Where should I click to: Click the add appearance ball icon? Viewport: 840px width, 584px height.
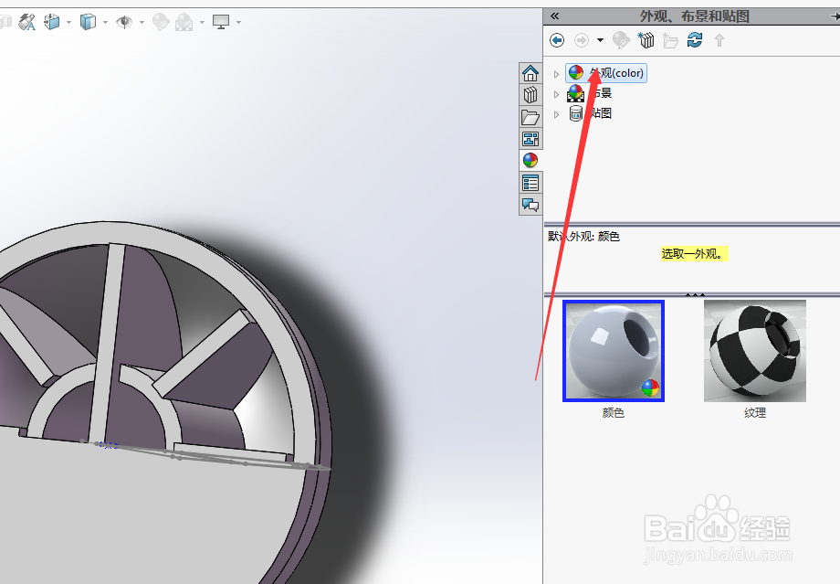pyautogui.click(x=620, y=40)
